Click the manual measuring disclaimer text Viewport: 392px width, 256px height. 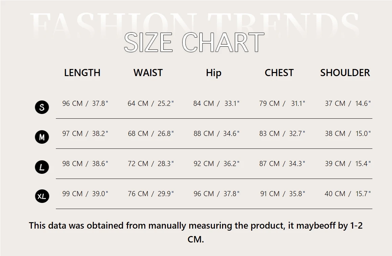click(196, 232)
